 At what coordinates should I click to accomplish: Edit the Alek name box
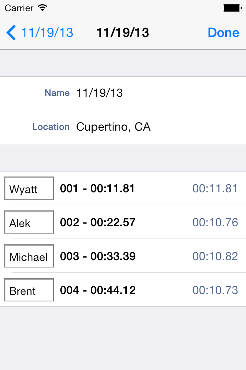[29, 222]
